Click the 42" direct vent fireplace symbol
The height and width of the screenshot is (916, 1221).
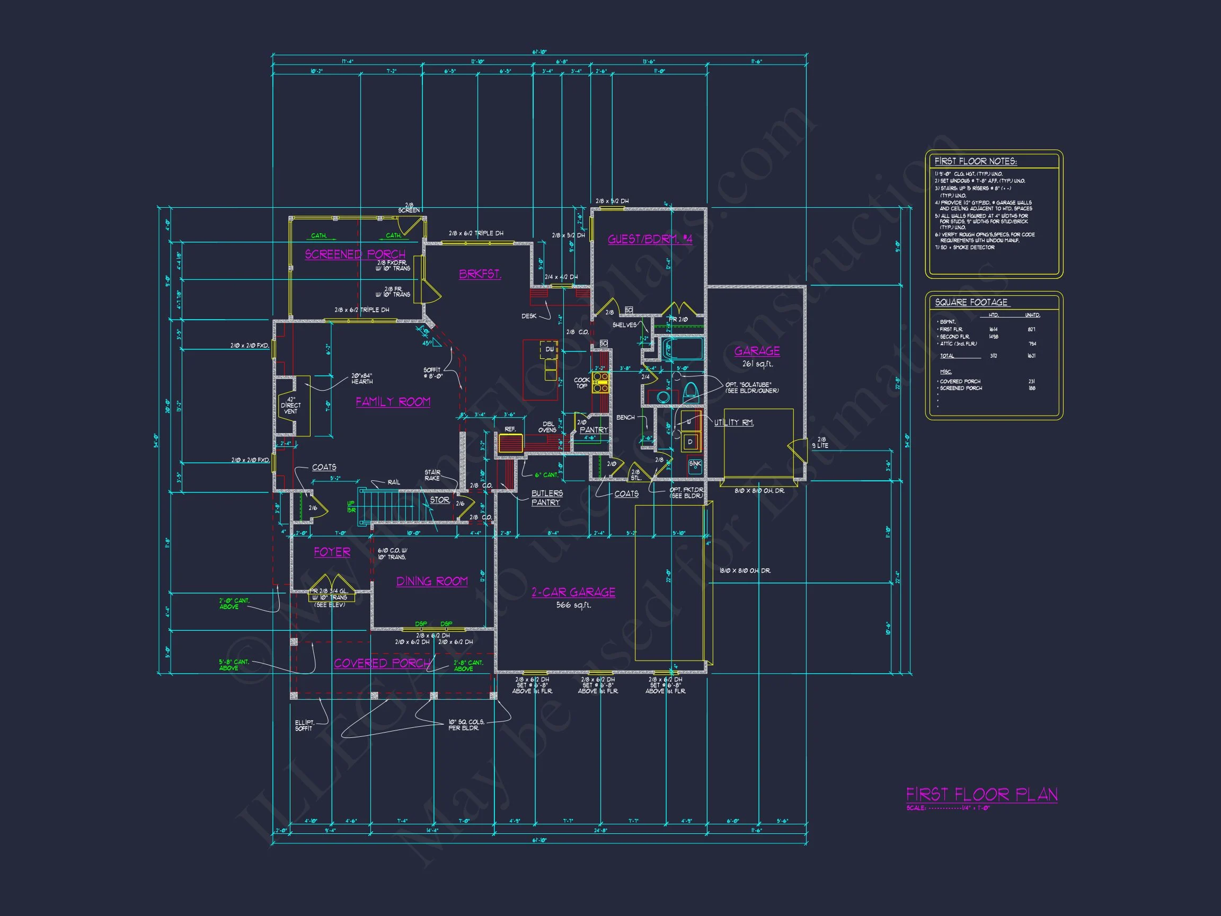(291, 404)
